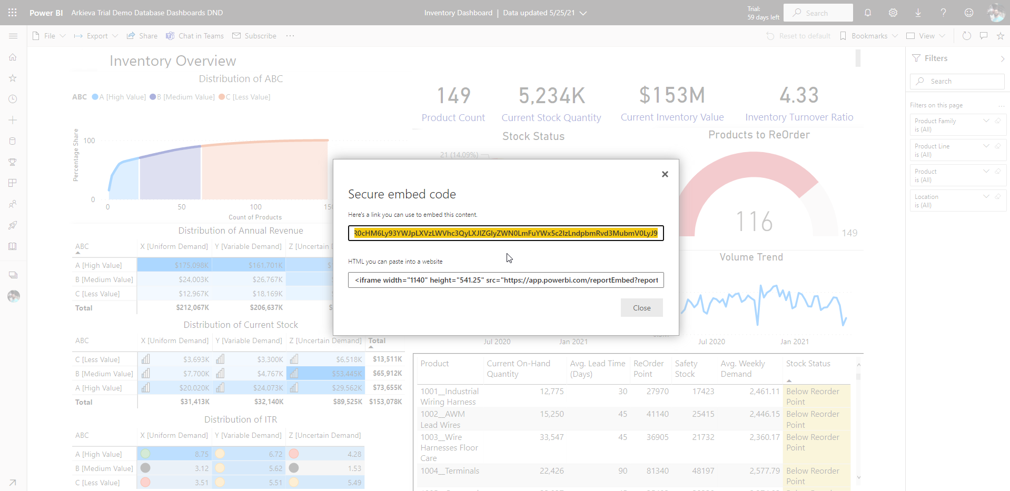Open the settings gear icon
The height and width of the screenshot is (491, 1010).
tap(893, 13)
